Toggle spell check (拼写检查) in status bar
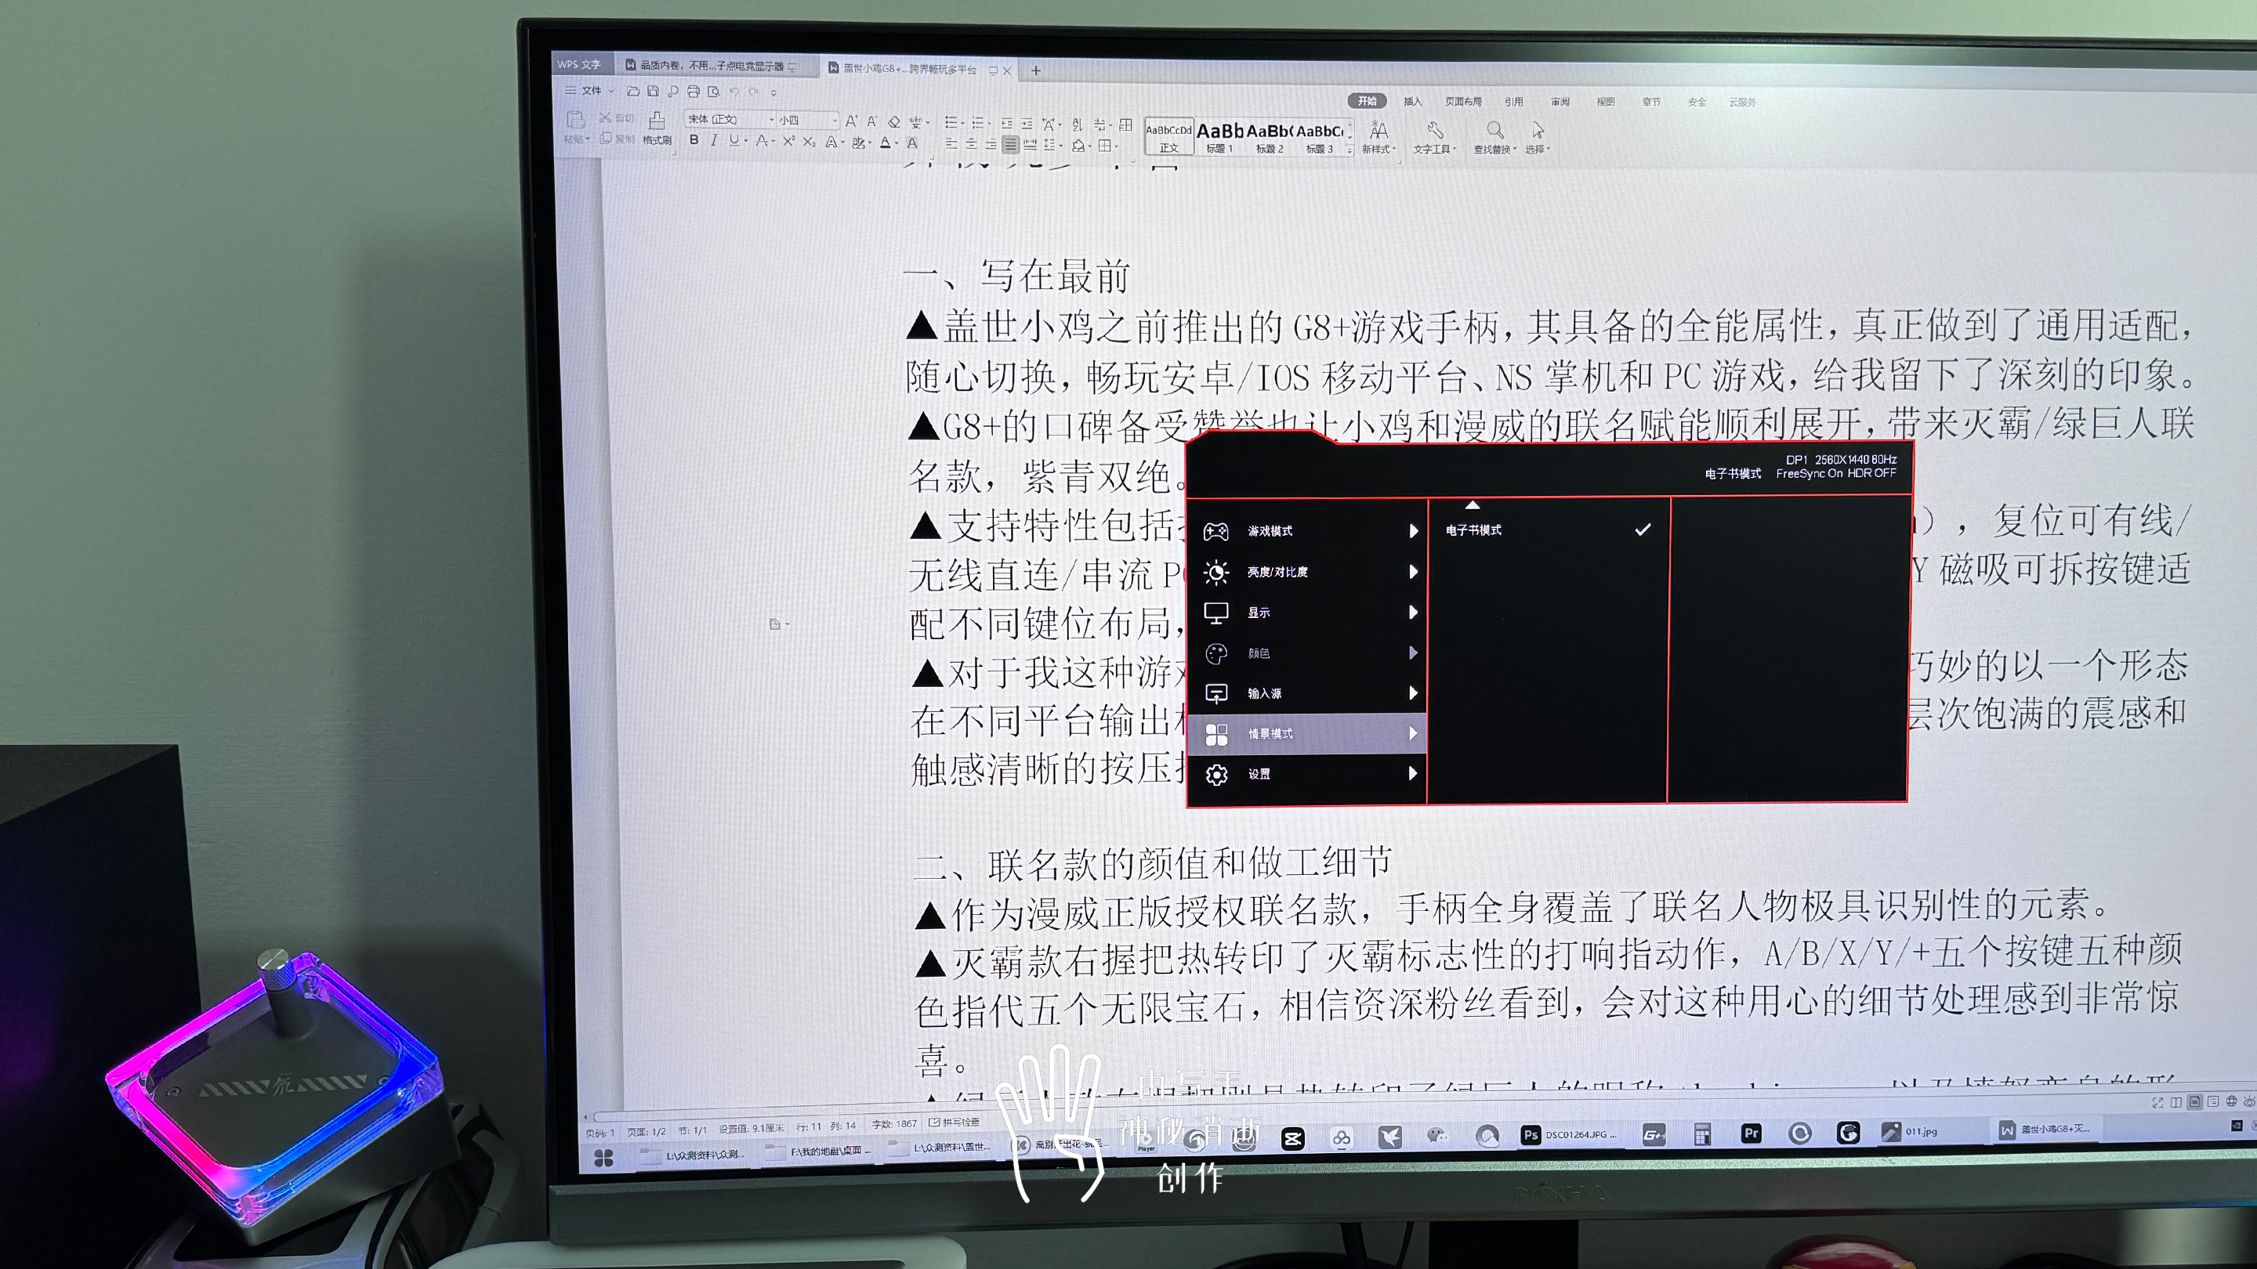 pos(955,1122)
